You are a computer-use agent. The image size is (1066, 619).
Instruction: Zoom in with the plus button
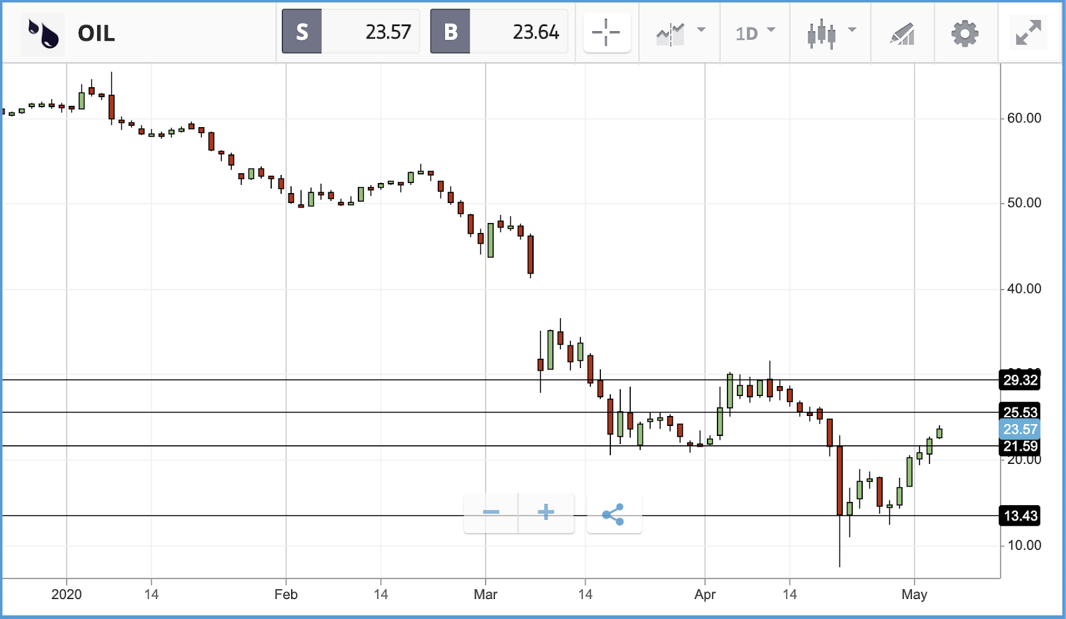pos(546,513)
